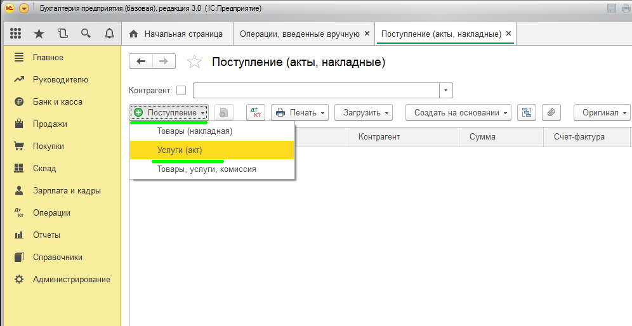The width and height of the screenshot is (632, 326).
Task: Go forward with right arrow button
Action: click(164, 62)
